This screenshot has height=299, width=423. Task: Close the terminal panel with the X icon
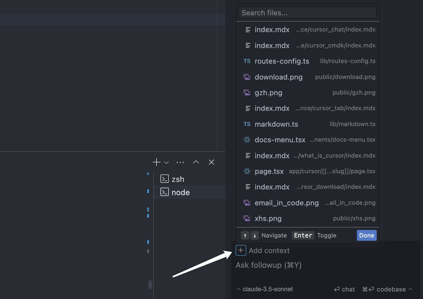pyautogui.click(x=211, y=162)
